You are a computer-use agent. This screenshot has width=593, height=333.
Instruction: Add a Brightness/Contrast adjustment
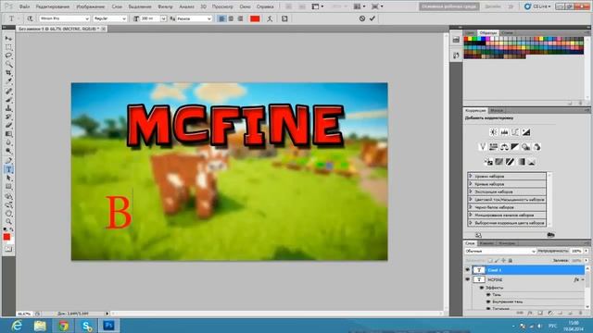[493, 132]
